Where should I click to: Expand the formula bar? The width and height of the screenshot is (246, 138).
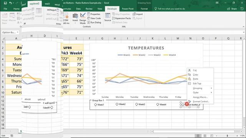click(x=243, y=32)
